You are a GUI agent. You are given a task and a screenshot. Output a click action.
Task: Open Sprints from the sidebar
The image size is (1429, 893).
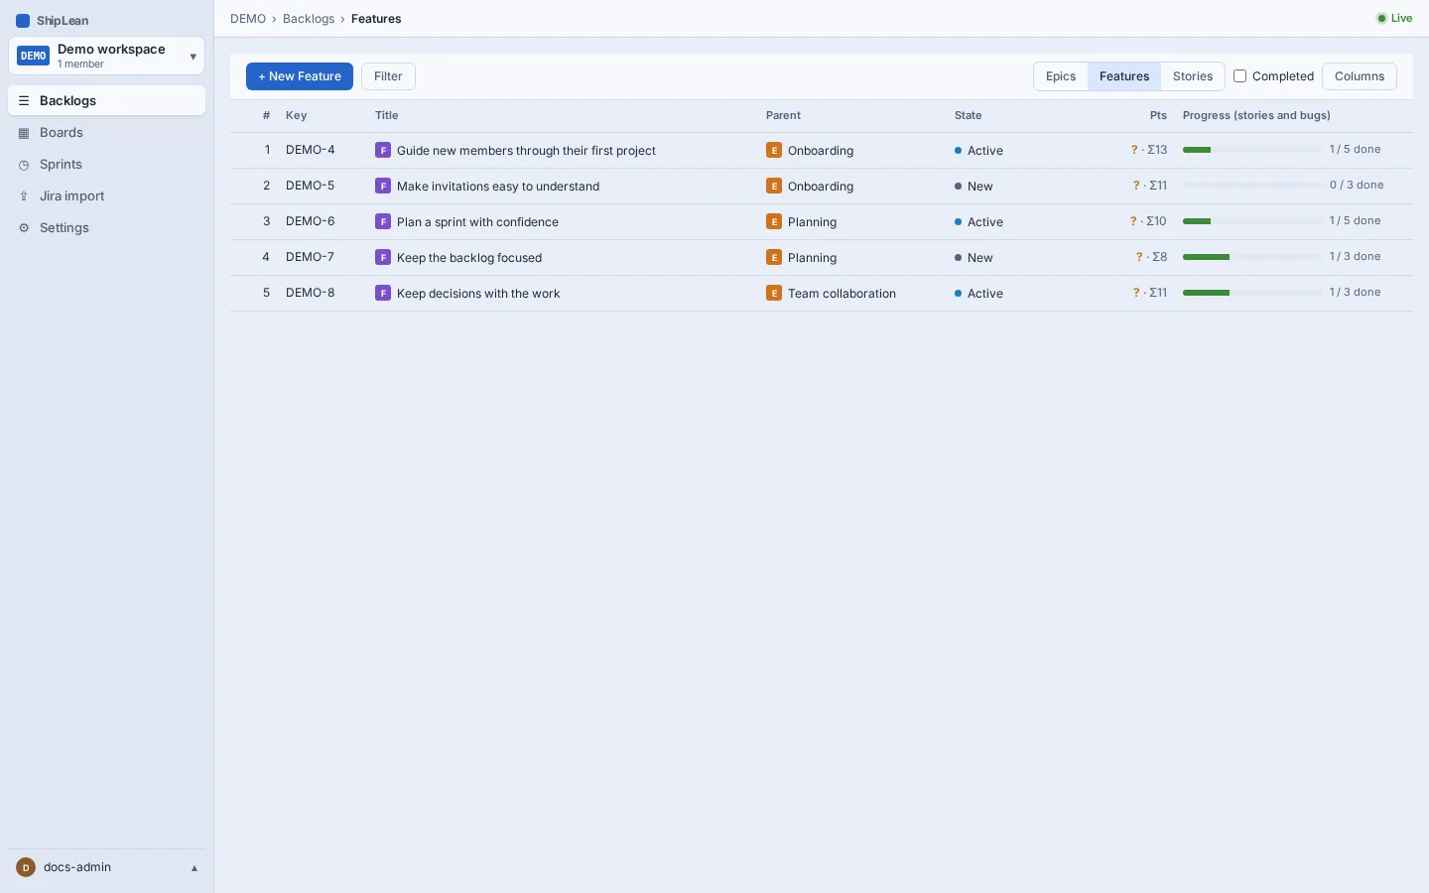tap(107, 165)
